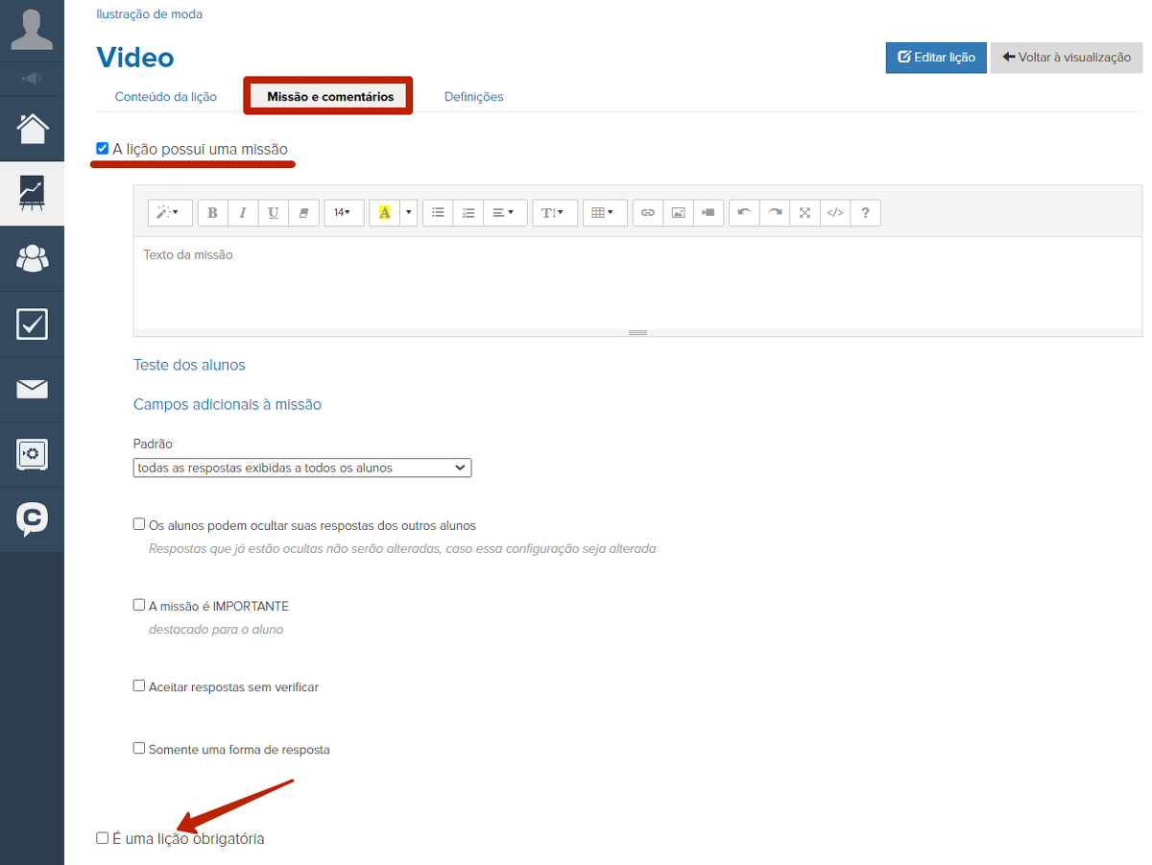Click the yellow text highlight color button
Image resolution: width=1152 pixels, height=865 pixels.
385,213
